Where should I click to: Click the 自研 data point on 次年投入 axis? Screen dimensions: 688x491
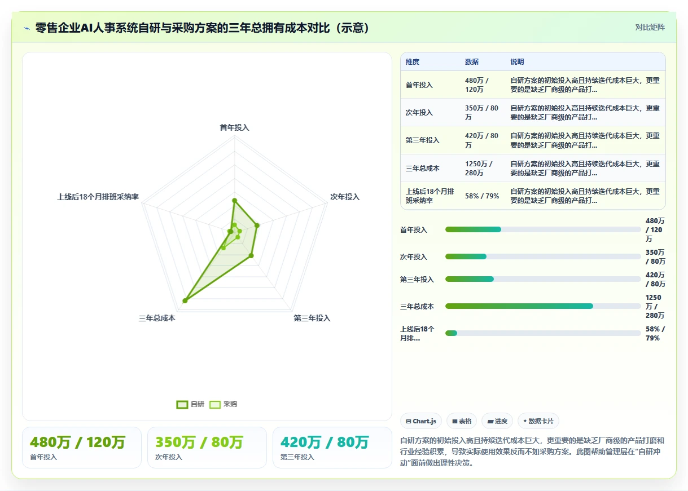click(257, 225)
